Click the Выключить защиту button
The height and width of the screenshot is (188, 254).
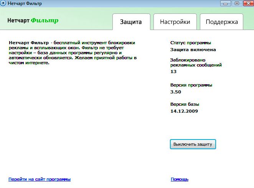193,144
